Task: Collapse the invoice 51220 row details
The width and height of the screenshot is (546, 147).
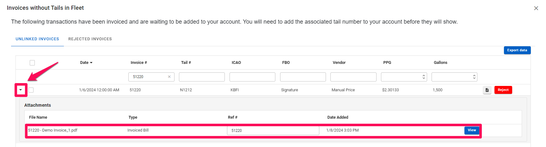Action: tap(21, 90)
